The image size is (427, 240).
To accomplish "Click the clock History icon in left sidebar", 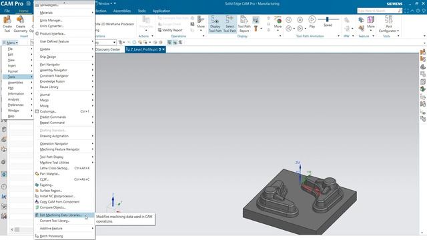I will click(4, 187).
